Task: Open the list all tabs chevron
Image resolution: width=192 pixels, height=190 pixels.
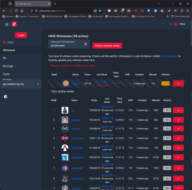Action: tap(159, 4)
